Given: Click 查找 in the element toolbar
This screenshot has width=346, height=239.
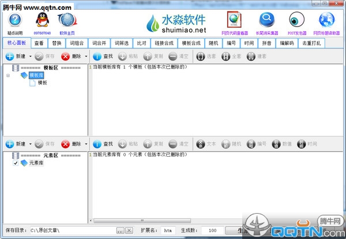Looking at the screenshot, I should point(103,144).
